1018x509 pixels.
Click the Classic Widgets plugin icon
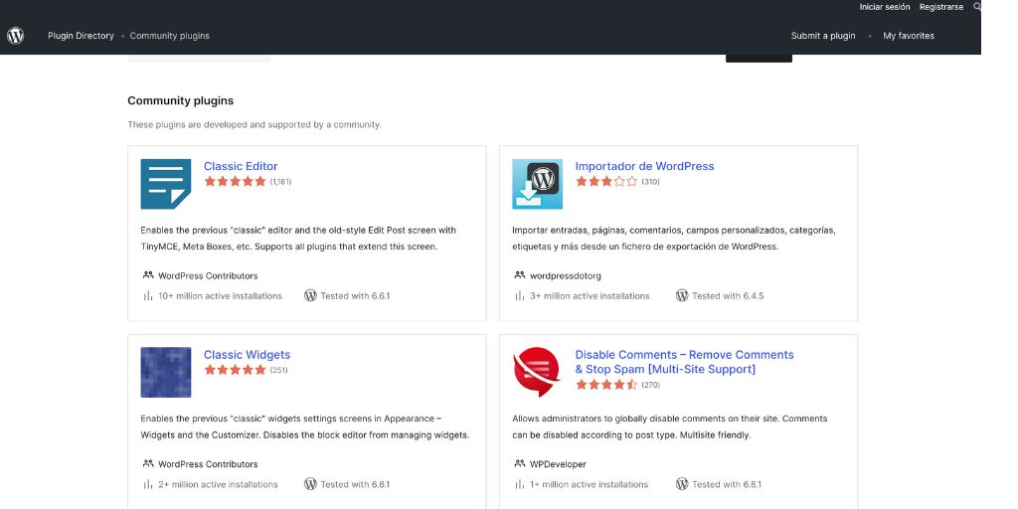coord(166,372)
